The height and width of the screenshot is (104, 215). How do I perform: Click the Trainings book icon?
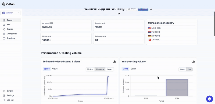pyautogui.click(x=4, y=38)
